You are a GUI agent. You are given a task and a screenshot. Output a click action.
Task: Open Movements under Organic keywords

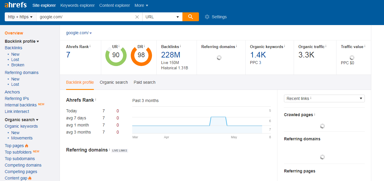pyautogui.click(x=22, y=138)
